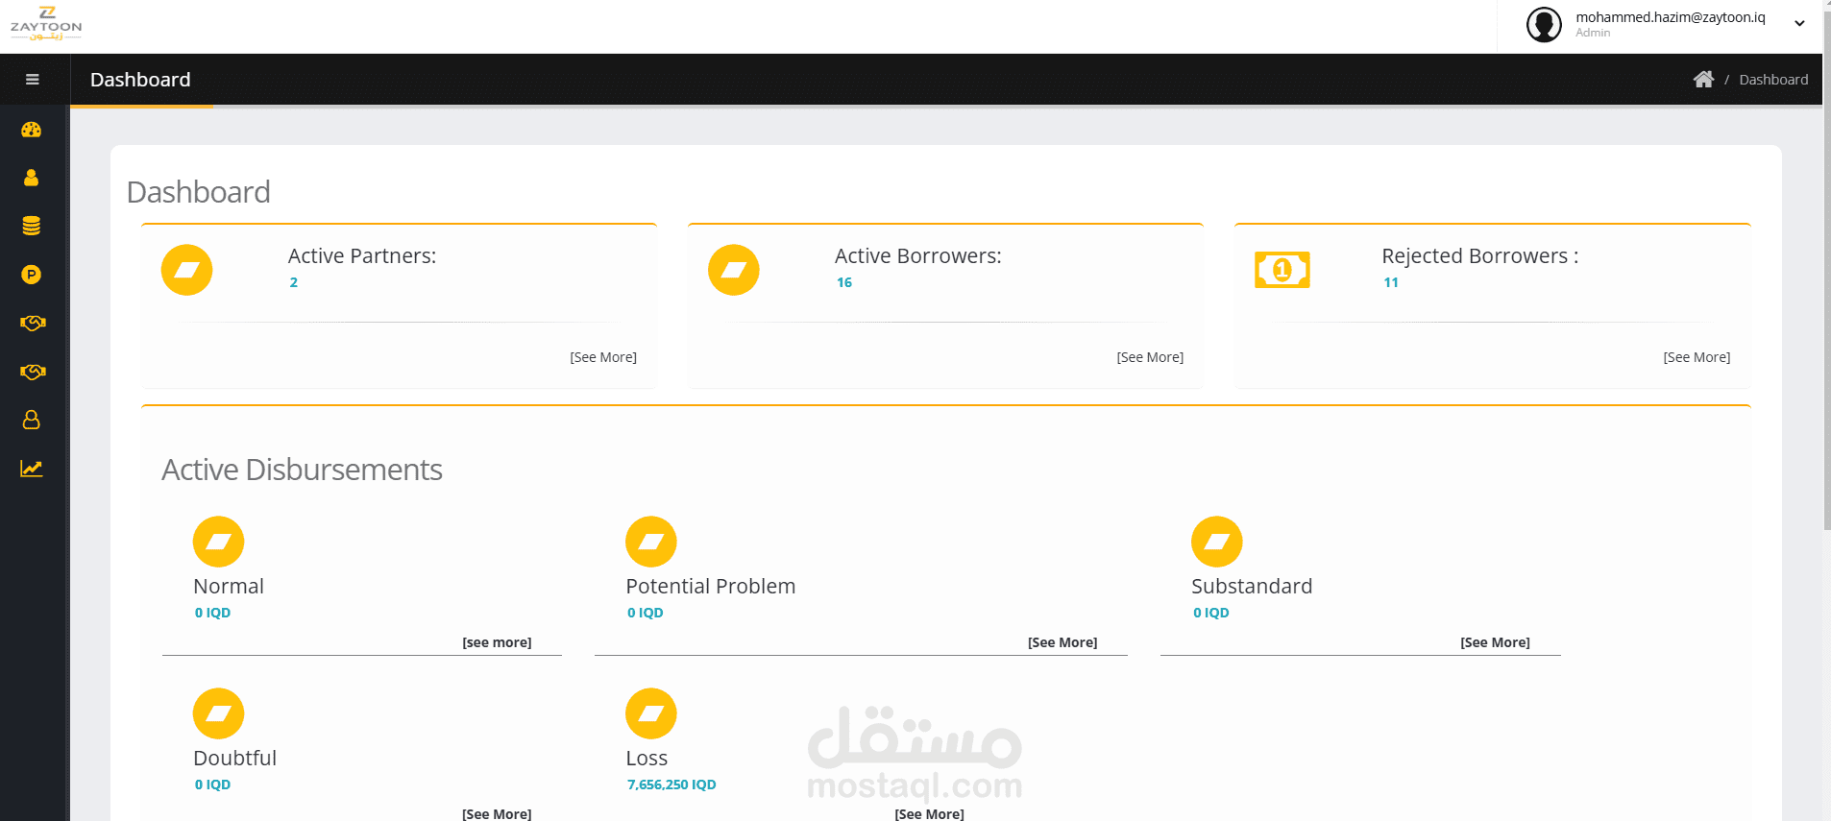Screen dimensions: 1831x821
Task: Open See More for Rejected Borrowers
Action: click(1697, 357)
